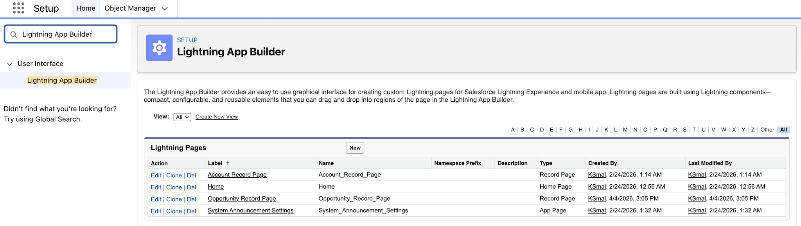Click the New Lightning page button

[355, 148]
